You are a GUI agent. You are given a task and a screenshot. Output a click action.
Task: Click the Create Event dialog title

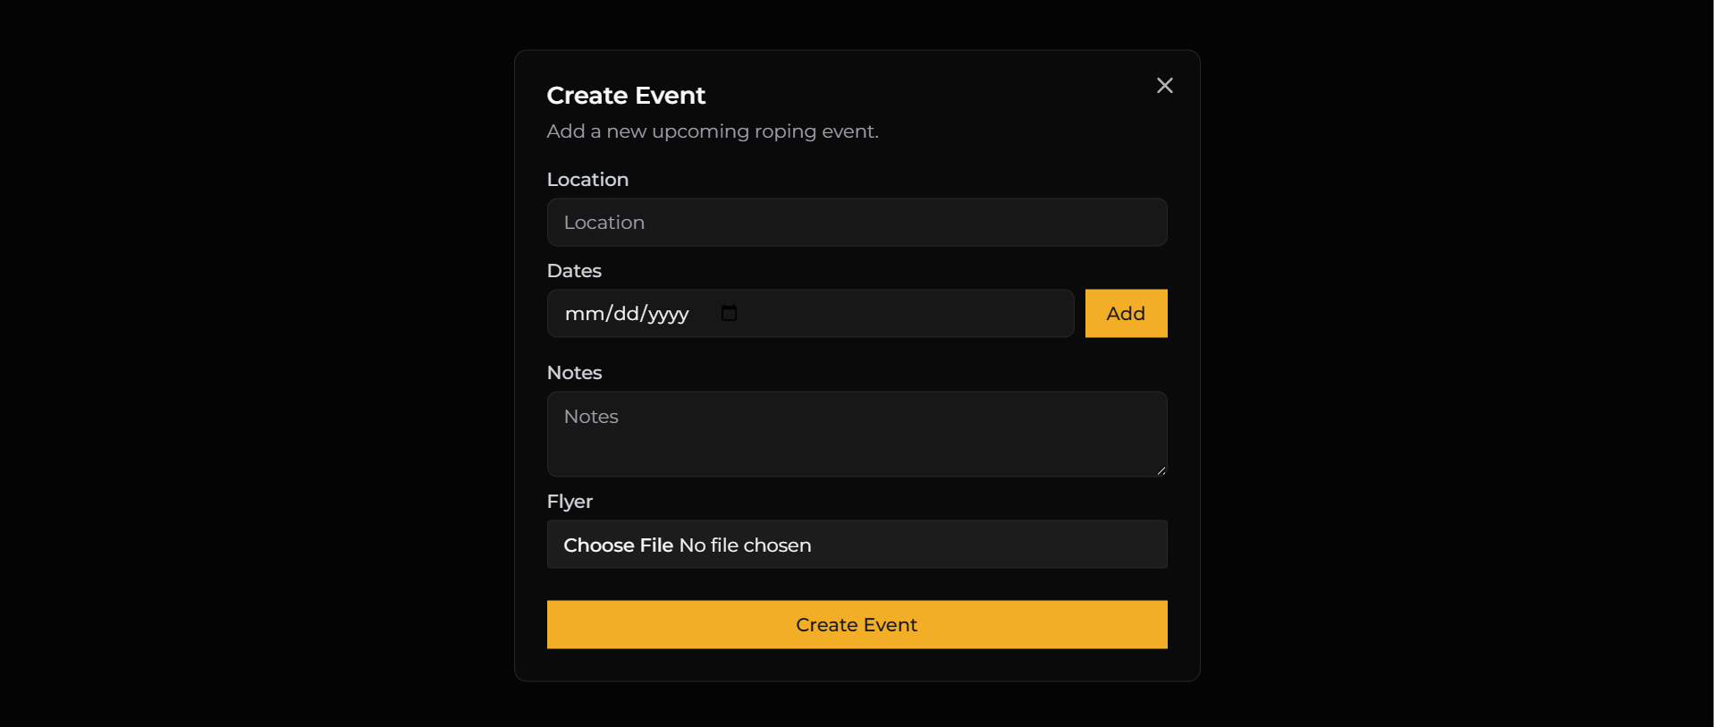click(625, 95)
